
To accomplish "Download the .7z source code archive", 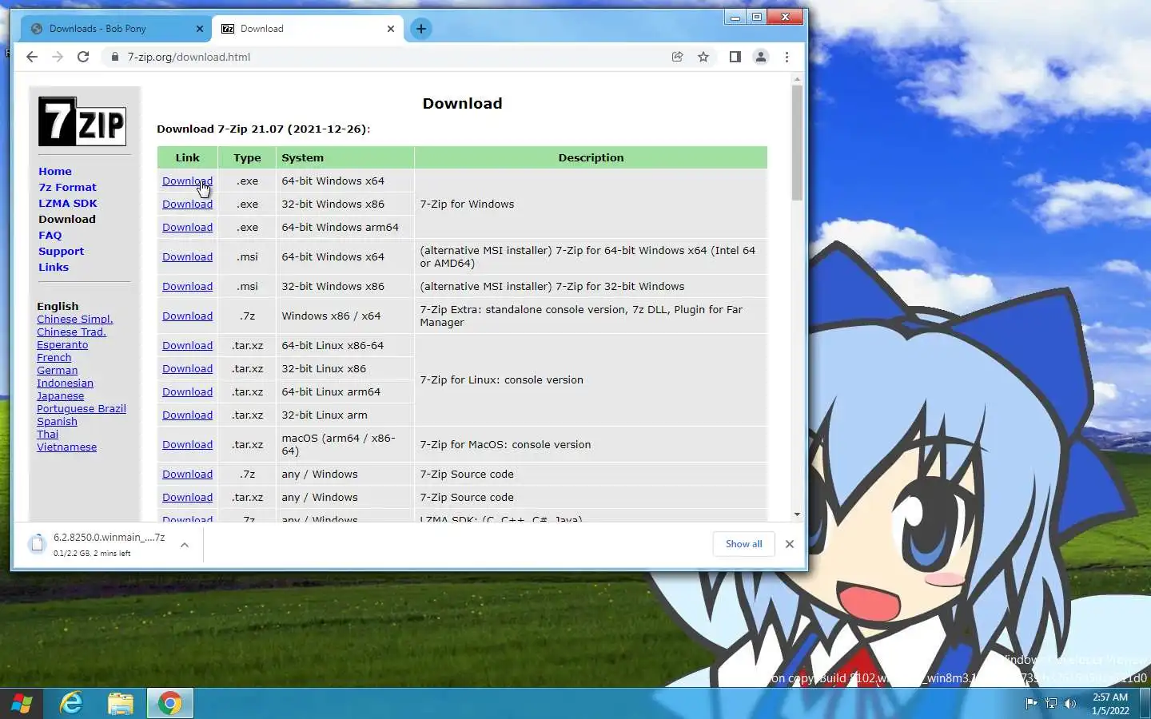I will click(x=187, y=474).
